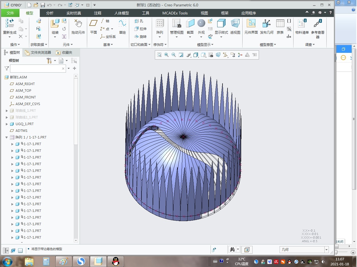Viewport: 357px width, 267px height.
Task: Open the 点 datum point dropdown arrow
Action: click(112, 29)
